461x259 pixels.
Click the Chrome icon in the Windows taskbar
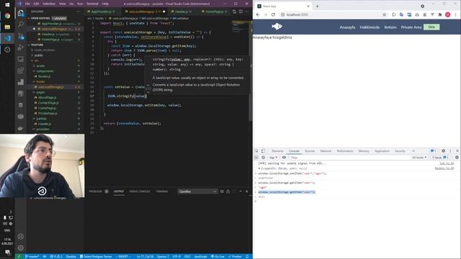point(7,16)
